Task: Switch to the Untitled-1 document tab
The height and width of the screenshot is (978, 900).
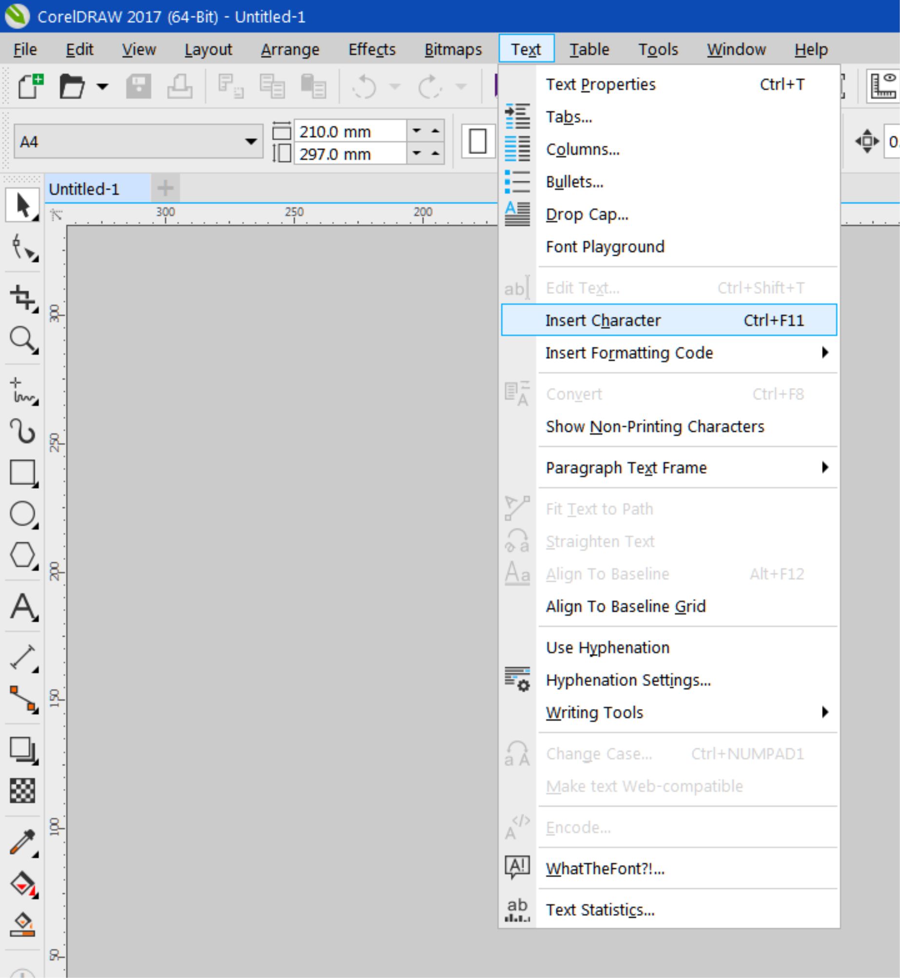Action: click(97, 189)
